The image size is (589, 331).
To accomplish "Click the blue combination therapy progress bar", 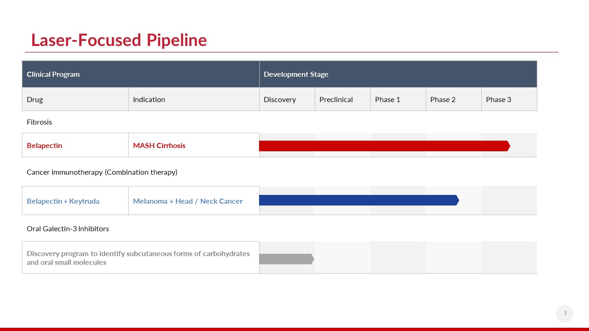I will pos(359,200).
